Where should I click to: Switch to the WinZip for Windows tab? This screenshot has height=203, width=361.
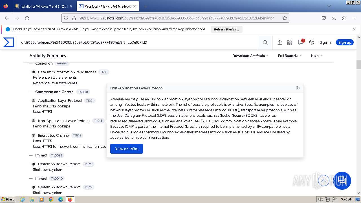click(x=44, y=6)
